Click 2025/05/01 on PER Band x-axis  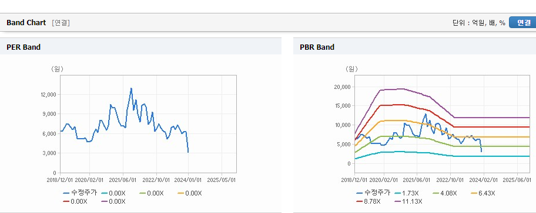pos(222,180)
